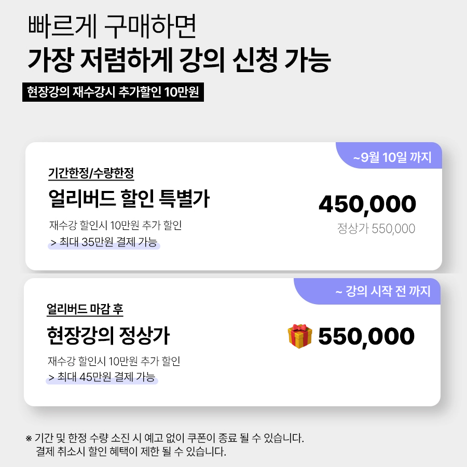Click the grey 정상가 550,000 text
Image resolution: width=467 pixels, height=467 pixels.
[x=376, y=229]
